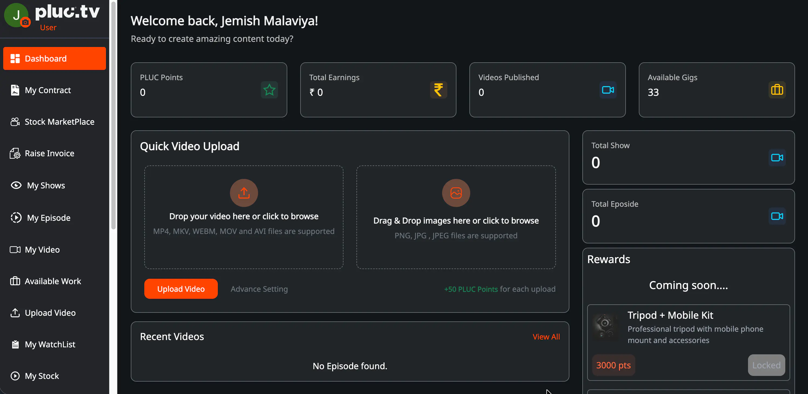Click the rupee Total Earnings icon
The width and height of the screenshot is (808, 394).
click(x=438, y=90)
